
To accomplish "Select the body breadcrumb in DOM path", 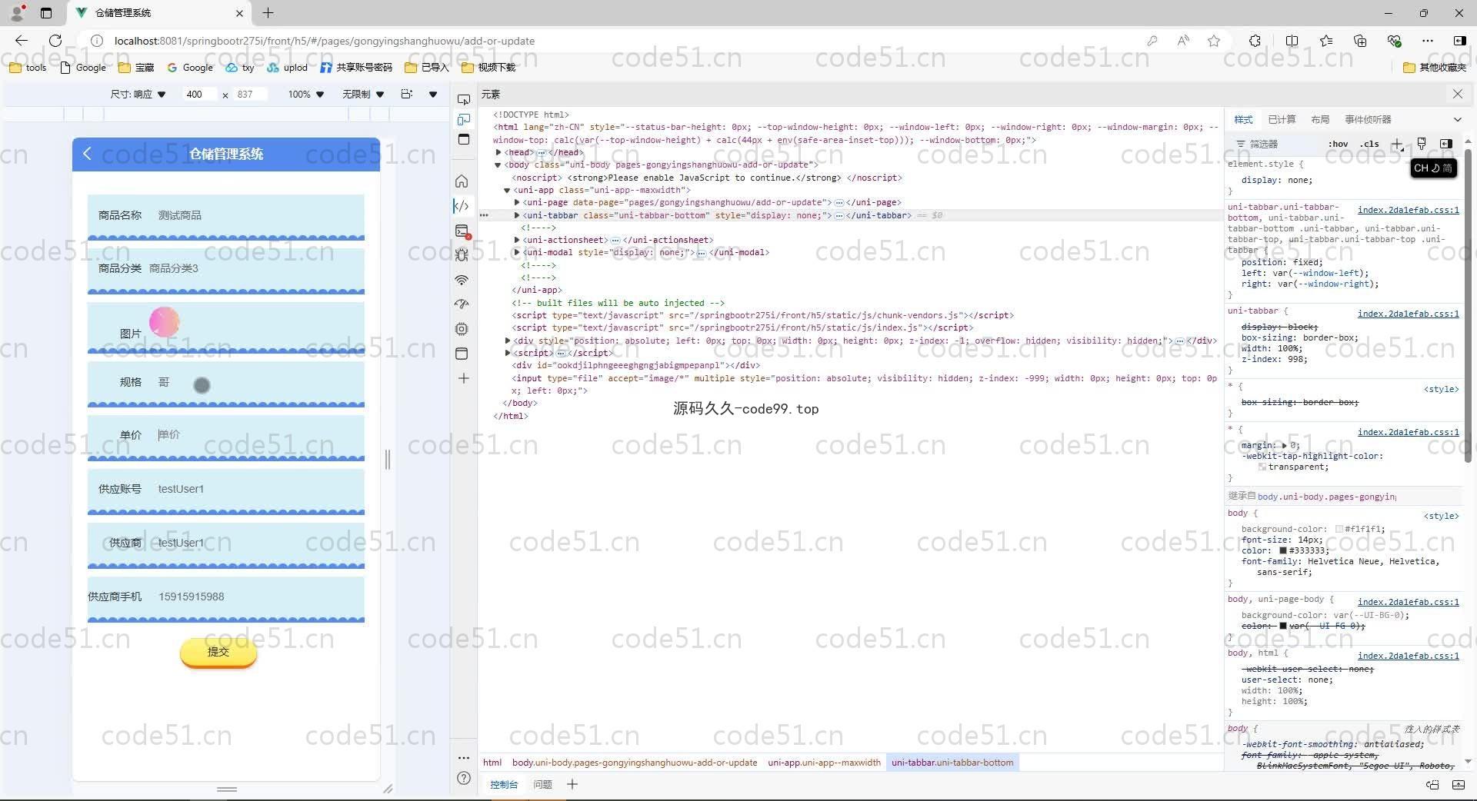I will point(635,763).
